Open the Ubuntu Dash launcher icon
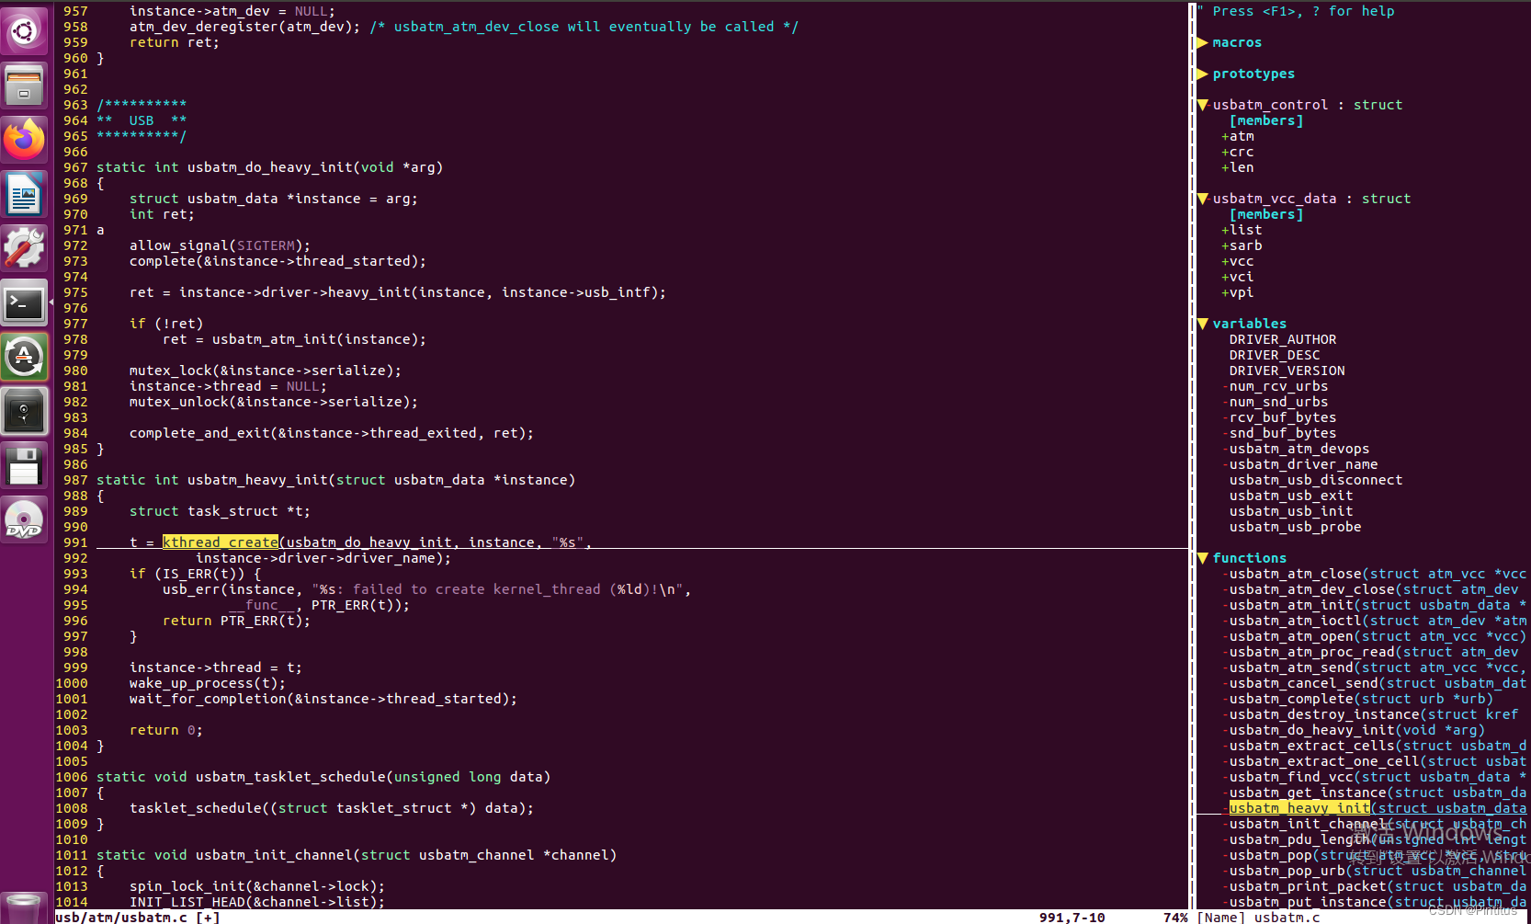 point(24,31)
